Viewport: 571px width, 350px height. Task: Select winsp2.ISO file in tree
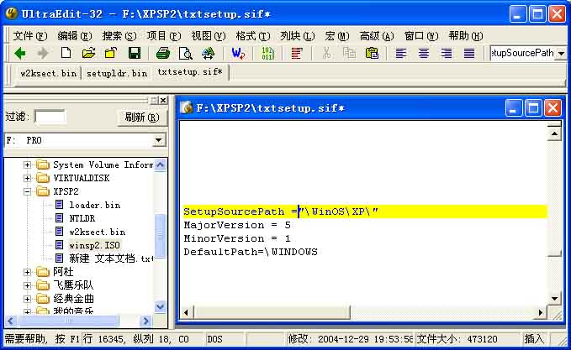[95, 245]
